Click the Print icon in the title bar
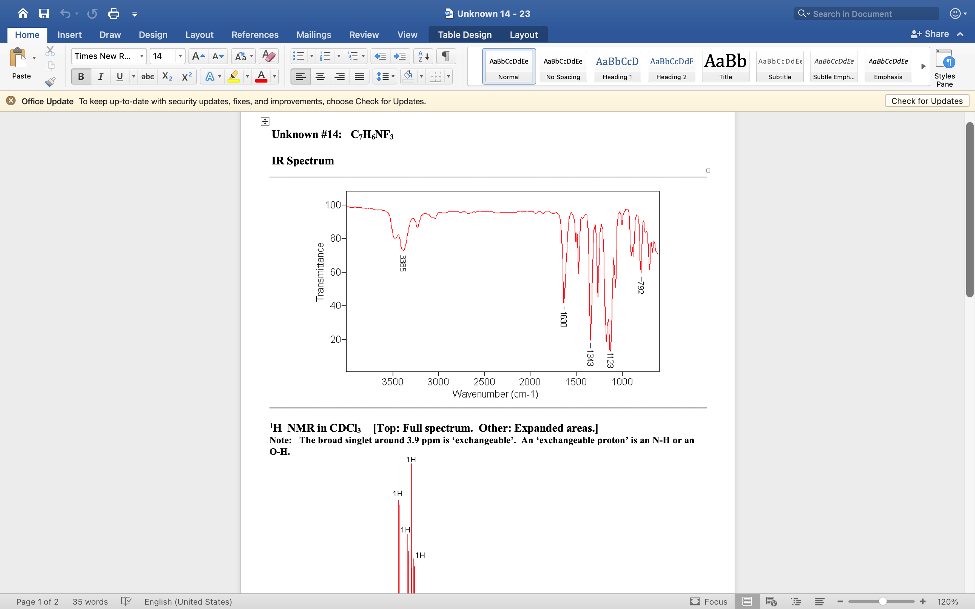The image size is (975, 609). pos(114,14)
